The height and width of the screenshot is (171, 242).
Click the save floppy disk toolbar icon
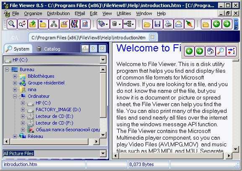158,24
